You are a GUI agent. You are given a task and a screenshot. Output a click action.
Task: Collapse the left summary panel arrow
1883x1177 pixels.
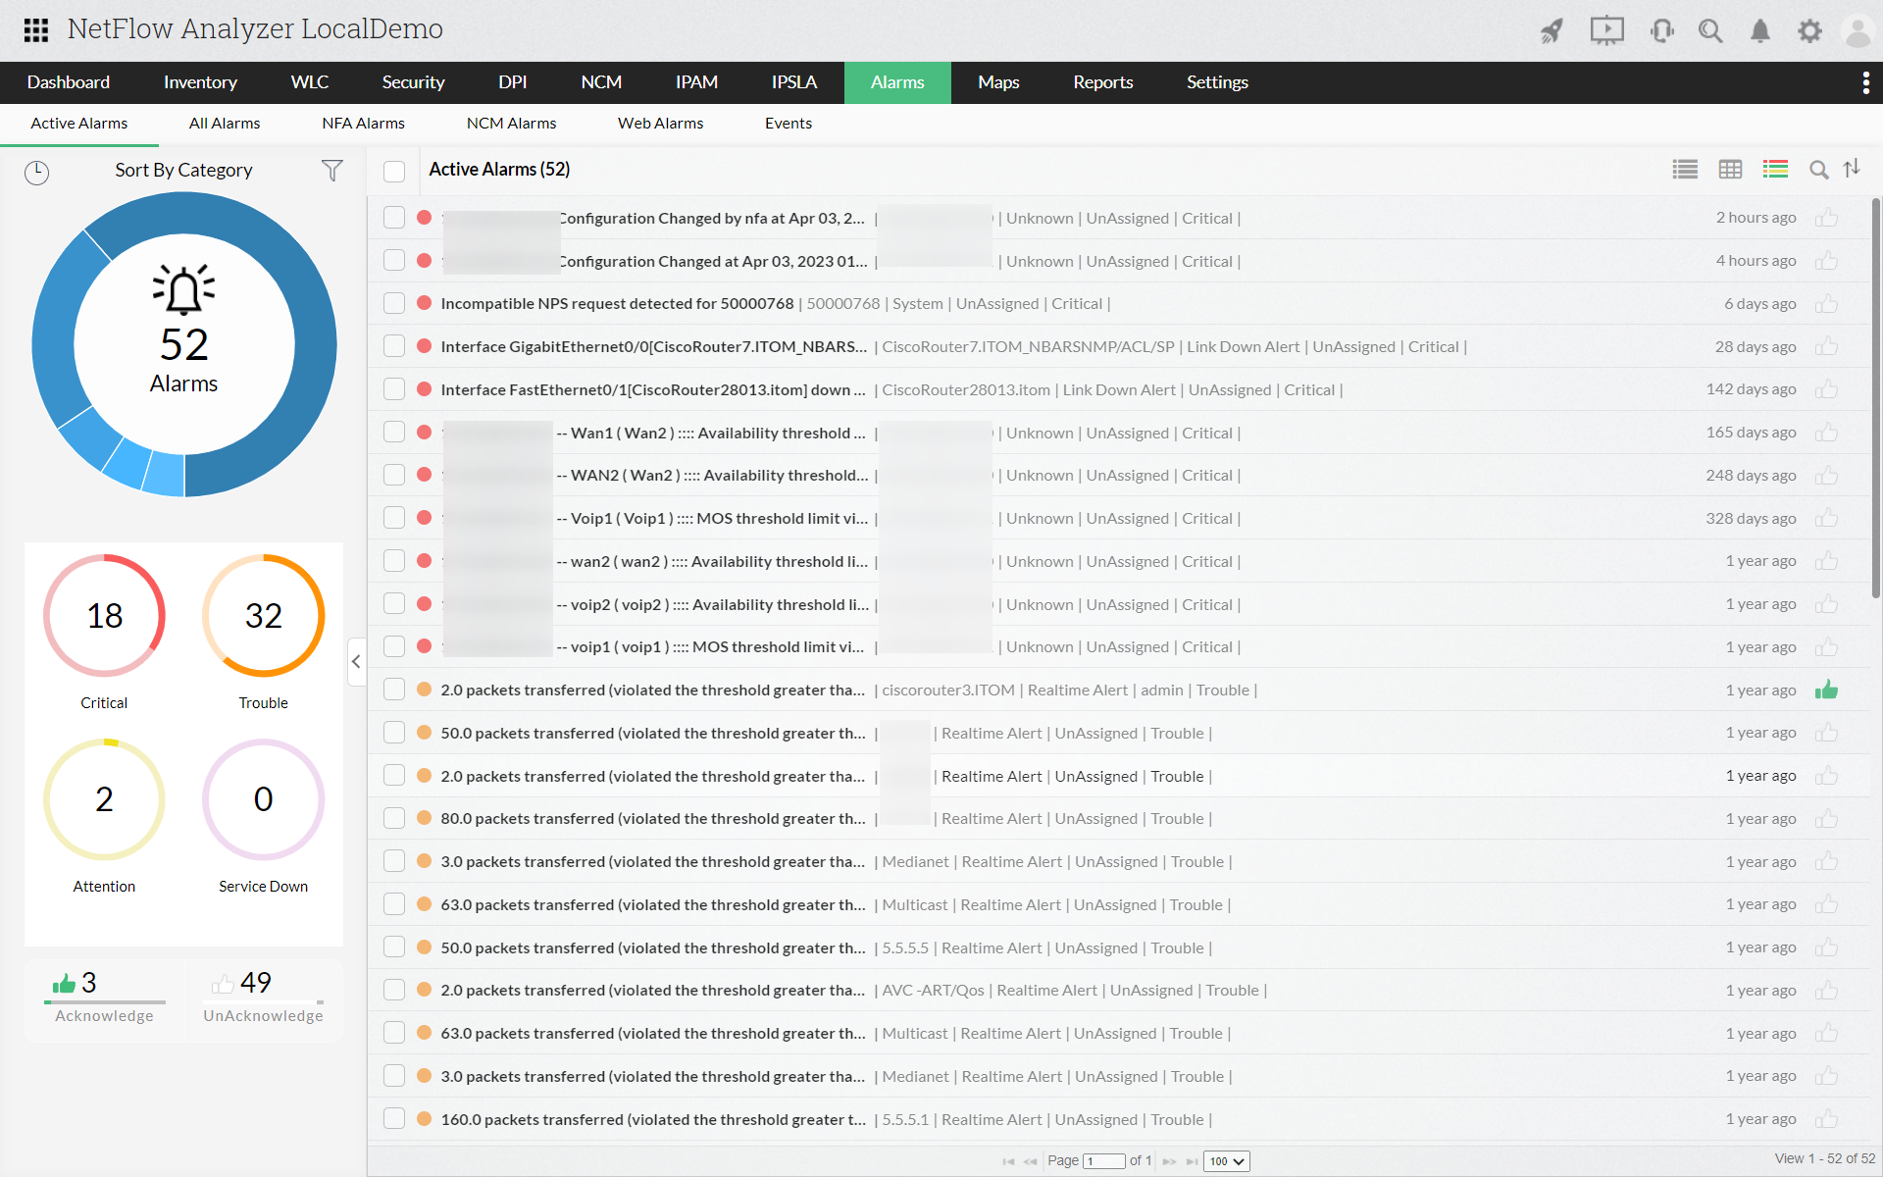point(356,661)
